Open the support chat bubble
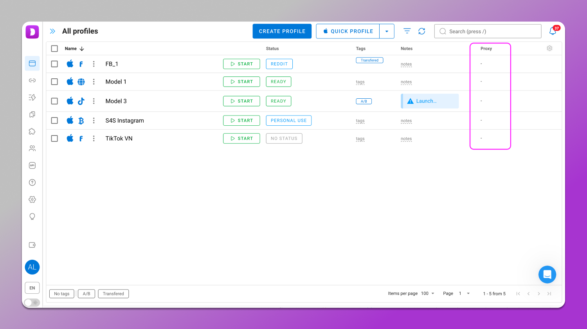 tap(547, 275)
